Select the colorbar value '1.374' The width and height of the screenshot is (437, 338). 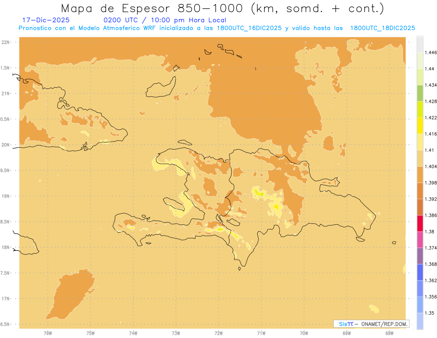[x=431, y=248]
